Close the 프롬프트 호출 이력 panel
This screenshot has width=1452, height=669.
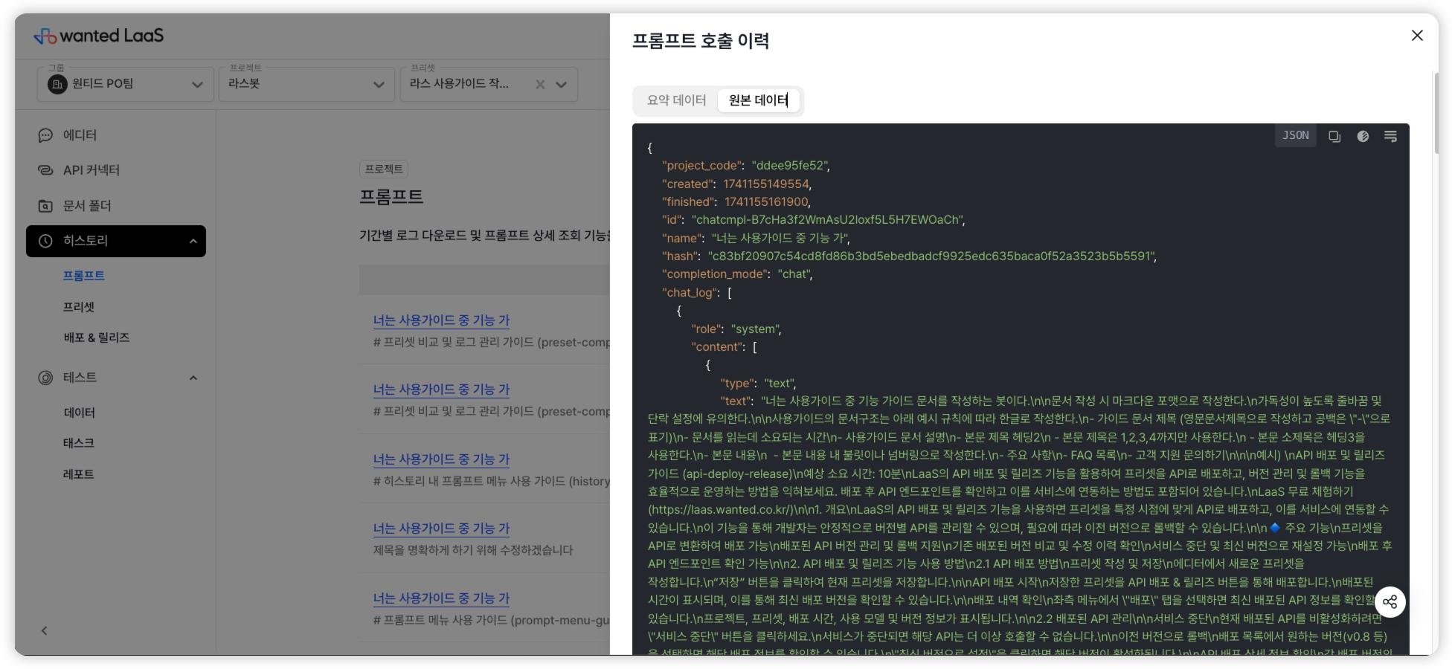[x=1417, y=36]
